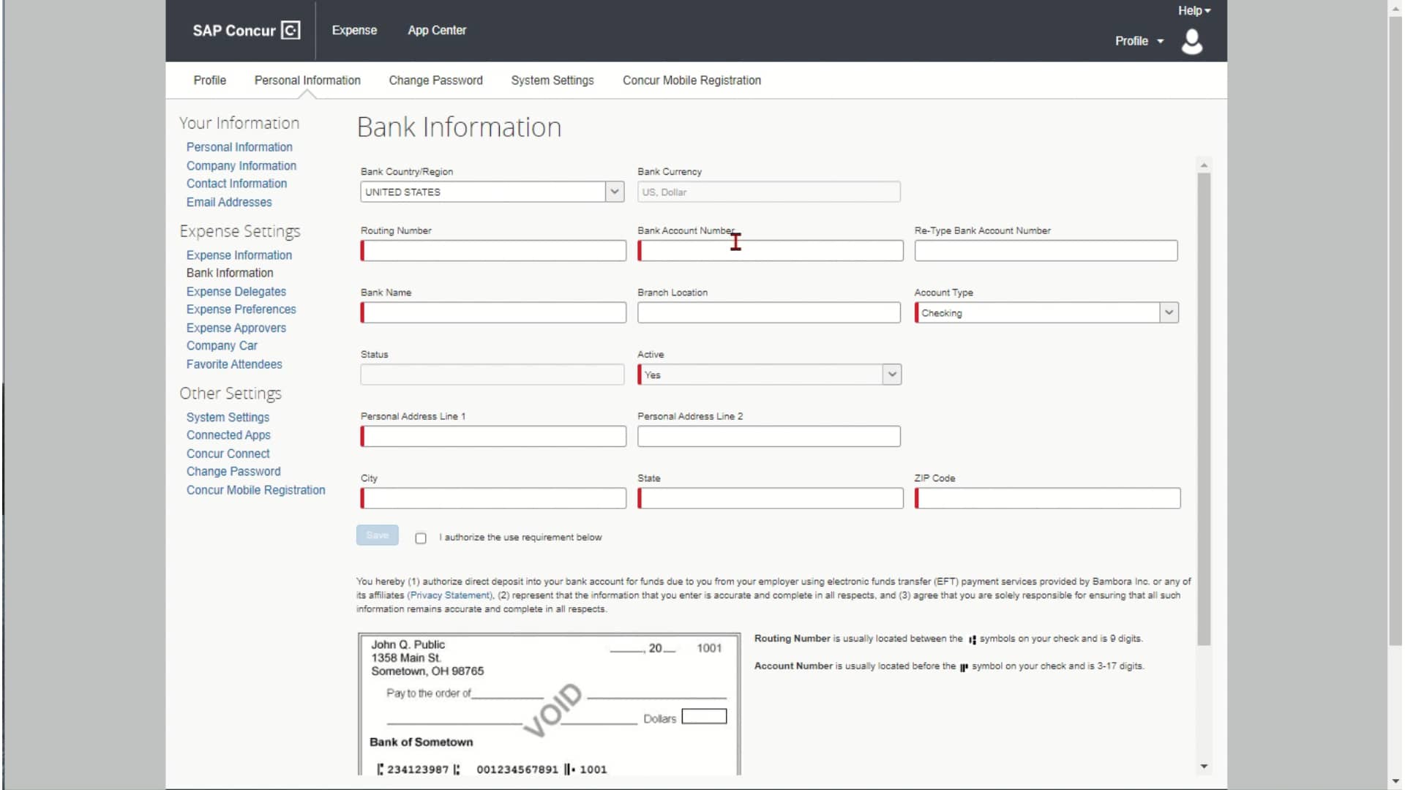The image size is (1405, 790).
Task: Open the App Center menu
Action: click(x=437, y=30)
